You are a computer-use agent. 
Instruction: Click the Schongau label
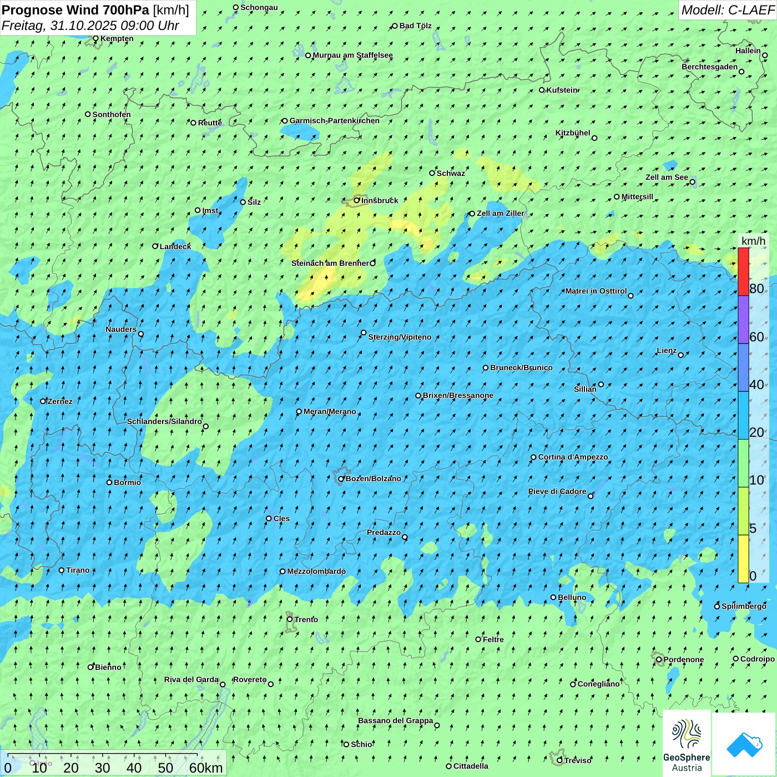(x=259, y=8)
